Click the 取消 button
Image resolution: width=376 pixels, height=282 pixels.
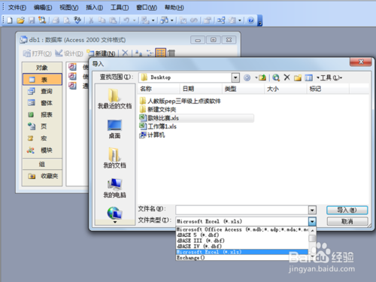click(x=347, y=221)
